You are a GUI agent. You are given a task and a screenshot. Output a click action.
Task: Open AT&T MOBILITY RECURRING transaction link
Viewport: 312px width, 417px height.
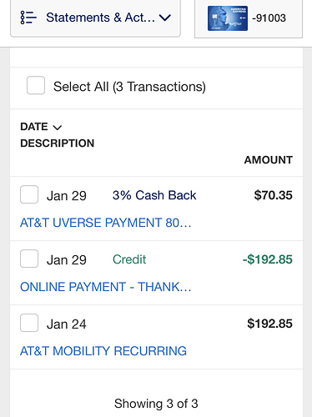coord(103,351)
